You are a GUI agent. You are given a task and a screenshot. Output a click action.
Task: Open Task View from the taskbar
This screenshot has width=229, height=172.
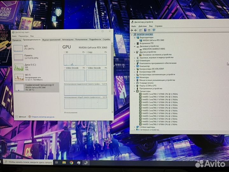coord(57,162)
